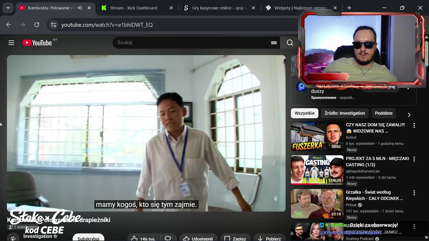Open ajthepolishamerican channel name

tap(363, 171)
